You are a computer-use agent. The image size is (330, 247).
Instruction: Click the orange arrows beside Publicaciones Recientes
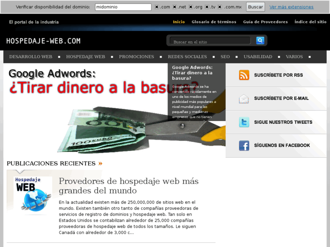click(x=100, y=163)
